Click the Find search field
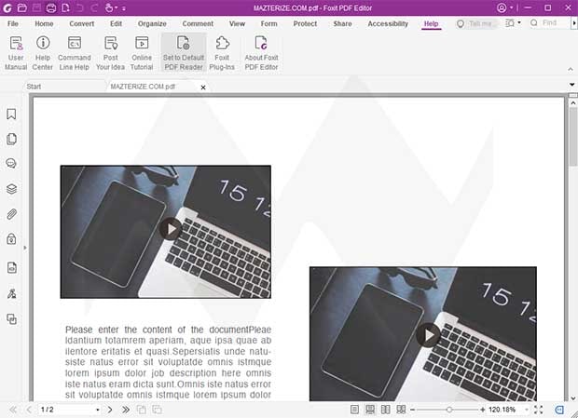This screenshot has height=418, width=578. [x=549, y=23]
